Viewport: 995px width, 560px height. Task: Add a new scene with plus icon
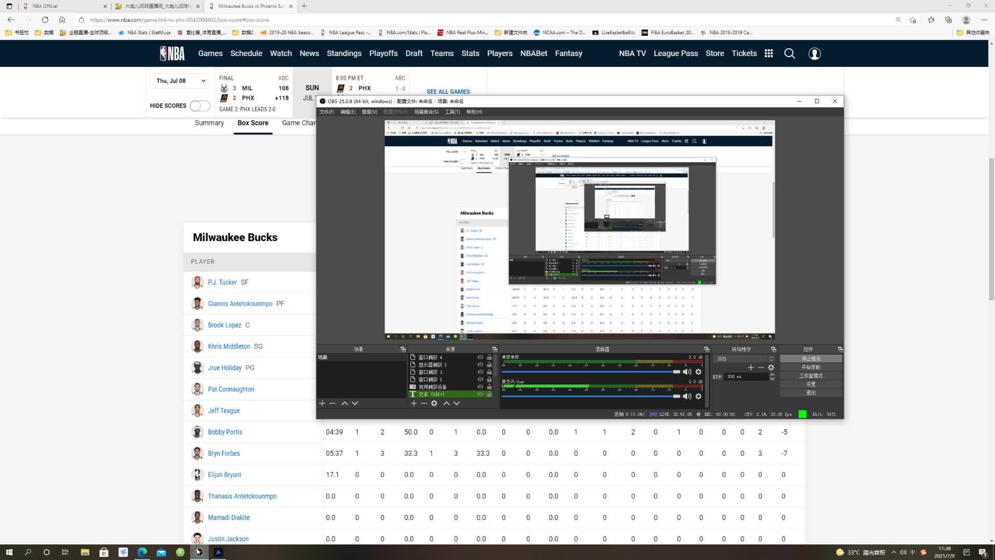[322, 403]
